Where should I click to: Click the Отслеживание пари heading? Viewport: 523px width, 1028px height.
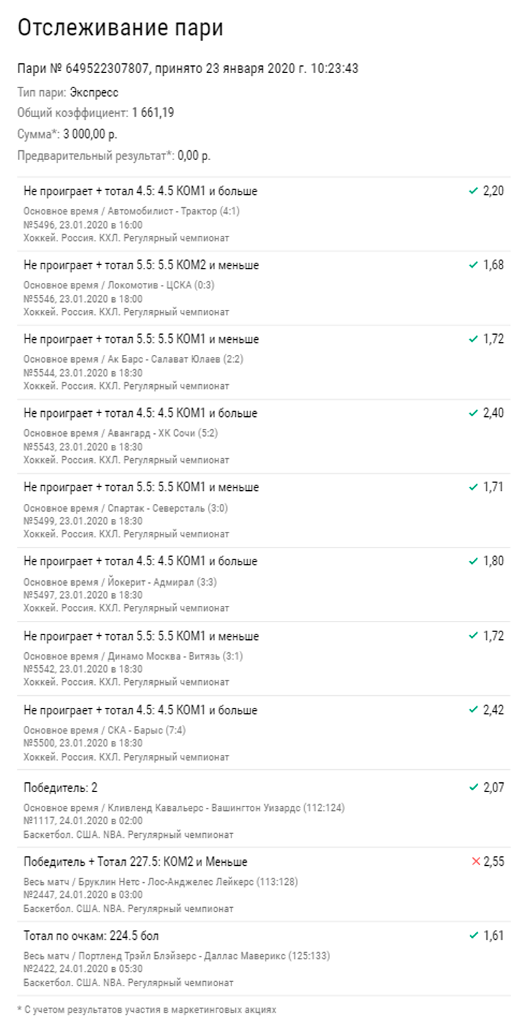(x=120, y=29)
